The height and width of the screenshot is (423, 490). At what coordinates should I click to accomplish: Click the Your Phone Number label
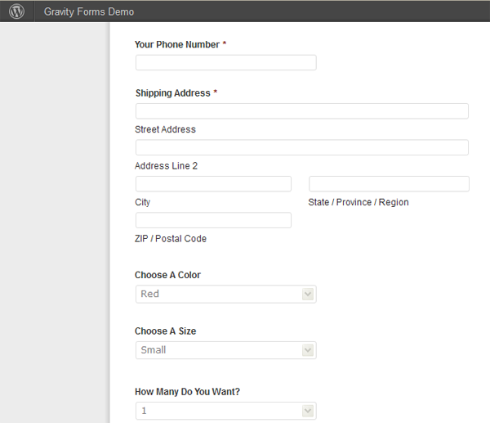(177, 45)
